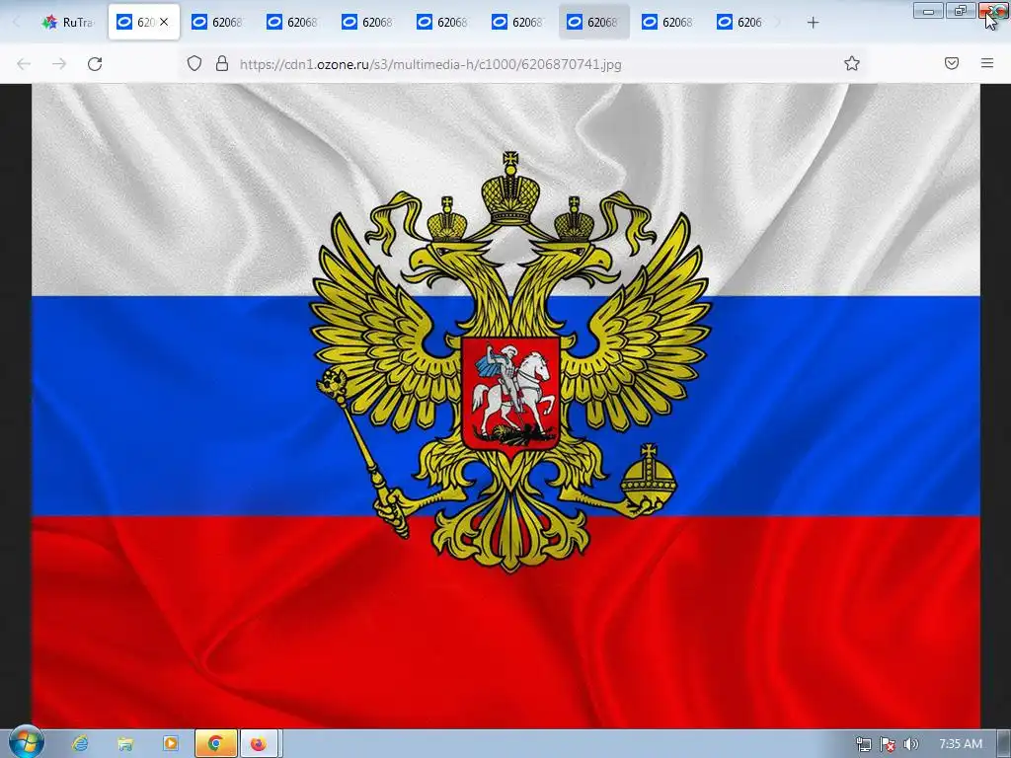The height and width of the screenshot is (758, 1011).
Task: Open the network tray icon
Action: point(864,744)
